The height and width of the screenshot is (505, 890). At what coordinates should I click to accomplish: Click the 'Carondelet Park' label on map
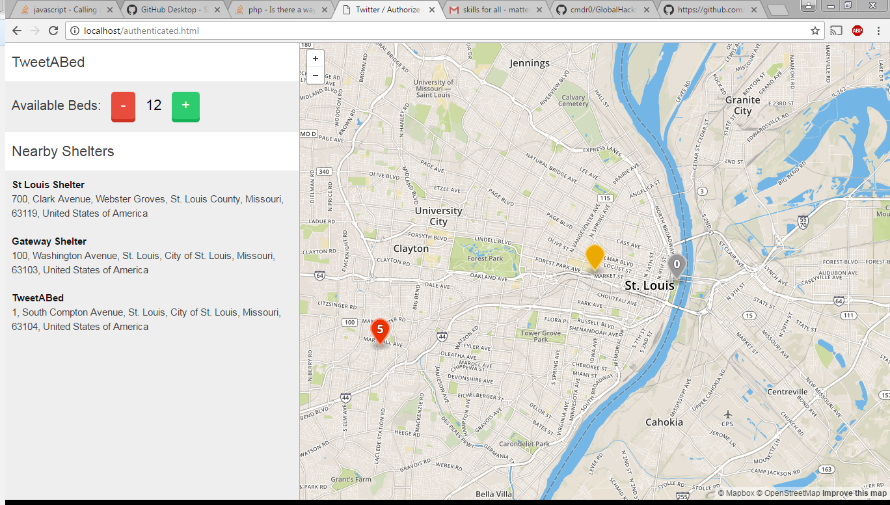[x=524, y=444]
